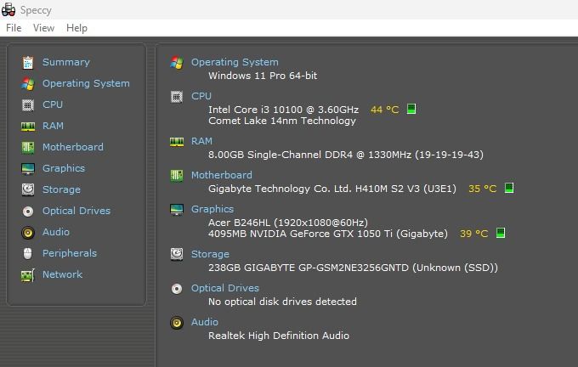
Task: Open the Graphics heading link in summary
Action: (x=212, y=209)
